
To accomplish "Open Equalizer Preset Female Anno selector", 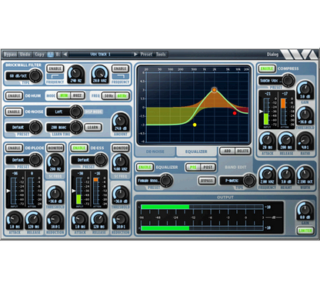I will point(155,181).
